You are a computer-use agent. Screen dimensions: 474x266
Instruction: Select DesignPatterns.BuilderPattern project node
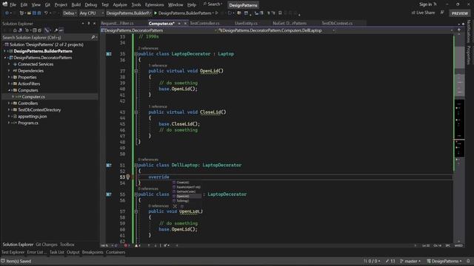(x=43, y=51)
